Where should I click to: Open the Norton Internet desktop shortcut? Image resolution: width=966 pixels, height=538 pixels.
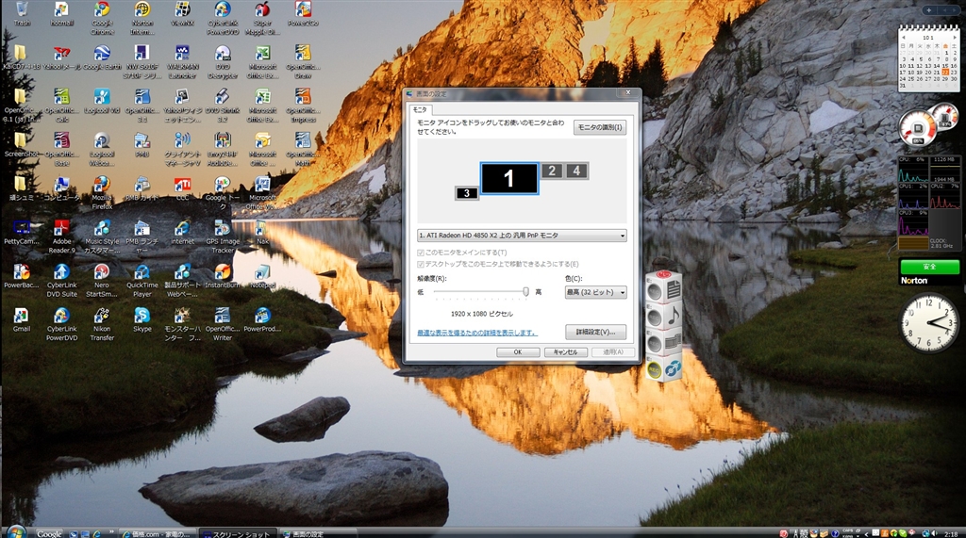(x=142, y=17)
